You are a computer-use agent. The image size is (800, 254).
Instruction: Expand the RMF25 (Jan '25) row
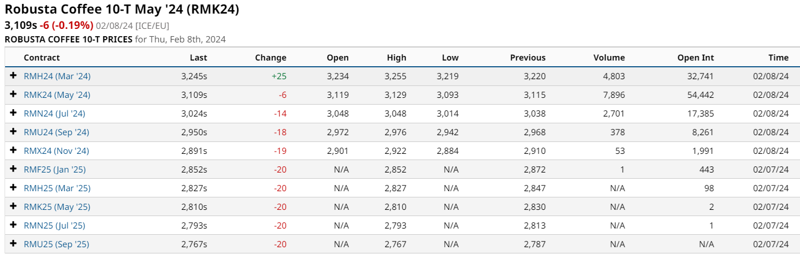[14, 169]
